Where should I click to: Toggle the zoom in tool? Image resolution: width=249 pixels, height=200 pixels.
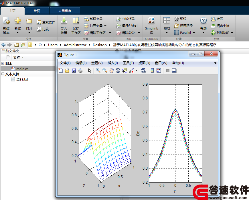(x=98, y=70)
